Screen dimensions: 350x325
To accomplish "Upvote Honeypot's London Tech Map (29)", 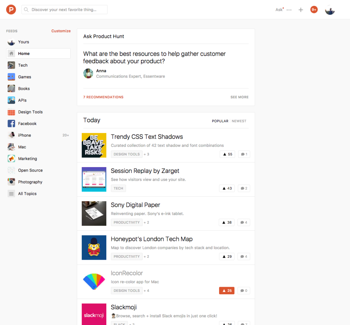I will pos(227,257).
